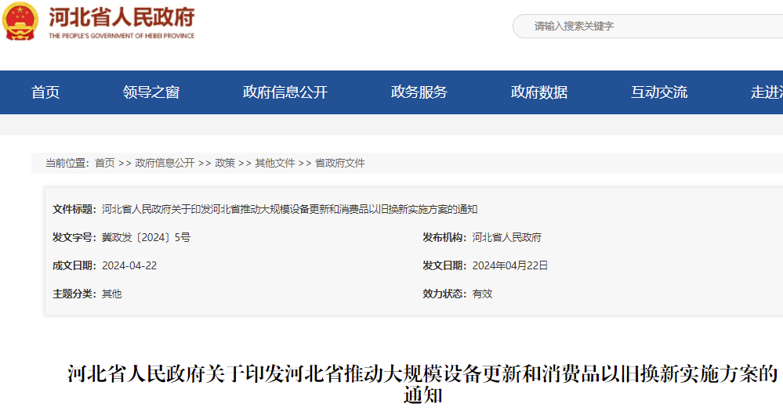783x411 pixels.
Task: Go to 政务服务 in the navigation bar
Action: (x=419, y=92)
